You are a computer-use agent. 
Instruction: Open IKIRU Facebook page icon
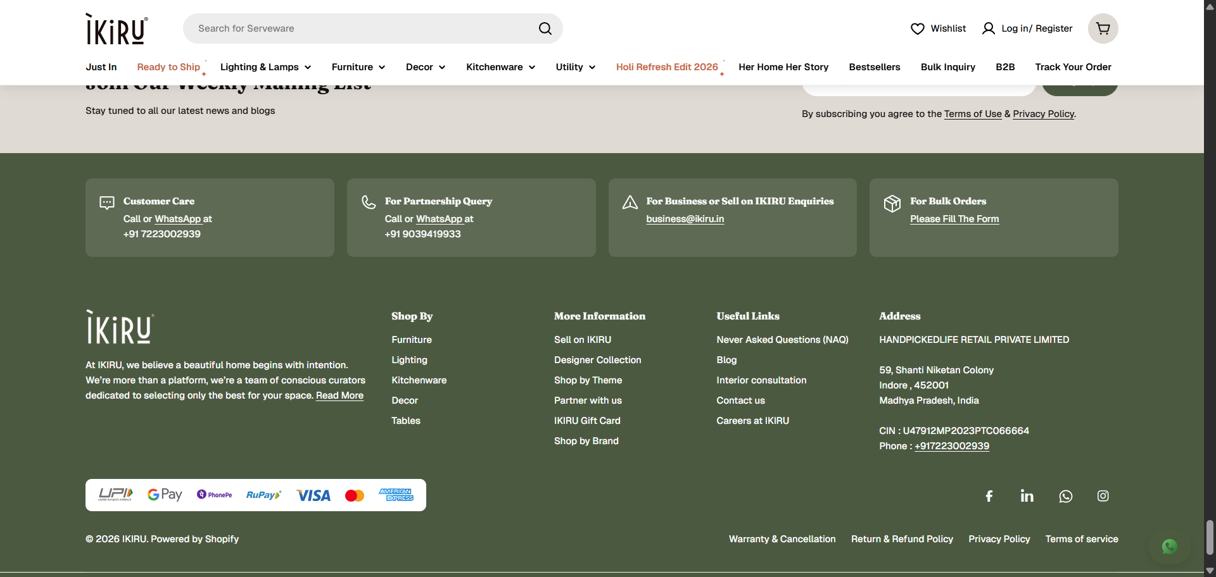click(x=989, y=496)
